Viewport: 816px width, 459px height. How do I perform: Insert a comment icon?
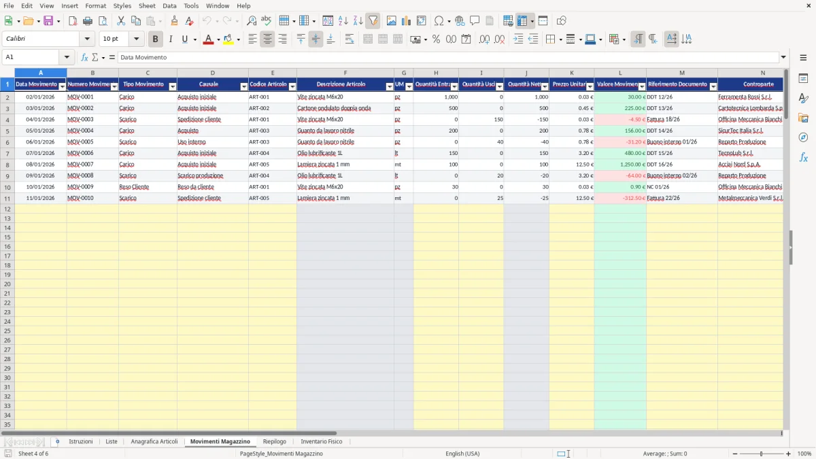click(x=475, y=21)
